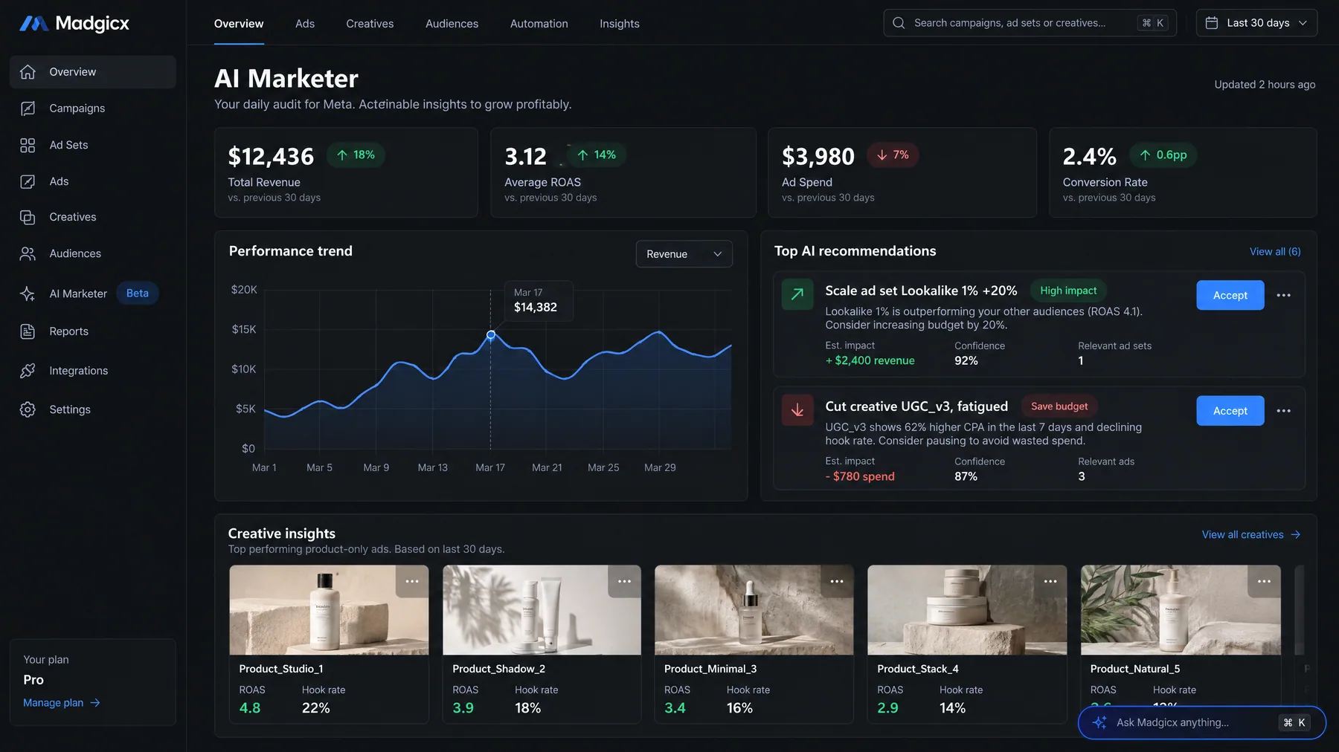This screenshot has width=1339, height=752.
Task: Open the Product_Shadow_2 thumbnail
Action: pos(542,610)
